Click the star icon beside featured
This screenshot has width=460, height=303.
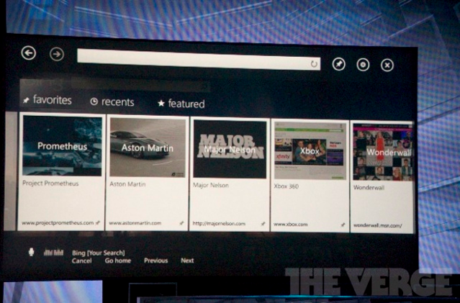161,103
